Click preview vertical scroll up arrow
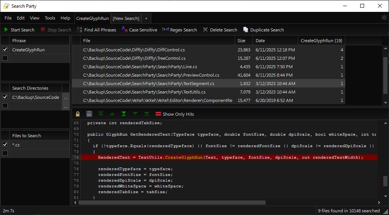This screenshot has height=215, width=389. click(x=385, y=123)
